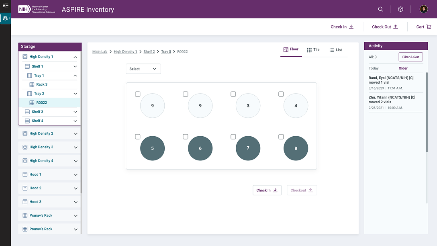
Task: Switch to the List view tab
Action: tap(335, 50)
